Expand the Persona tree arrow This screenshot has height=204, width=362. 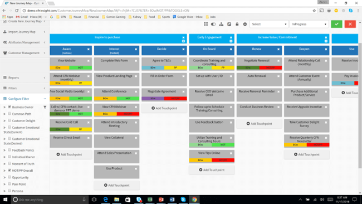coord(4,191)
